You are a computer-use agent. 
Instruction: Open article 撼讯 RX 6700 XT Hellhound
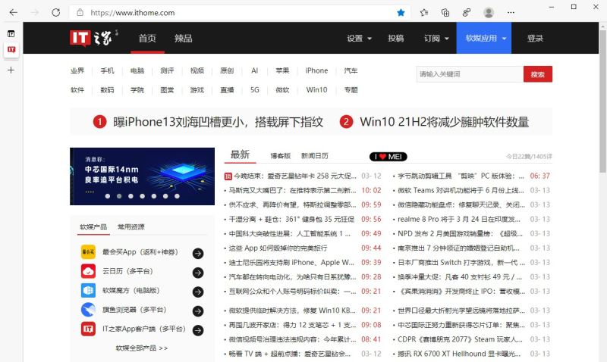[x=461, y=354]
